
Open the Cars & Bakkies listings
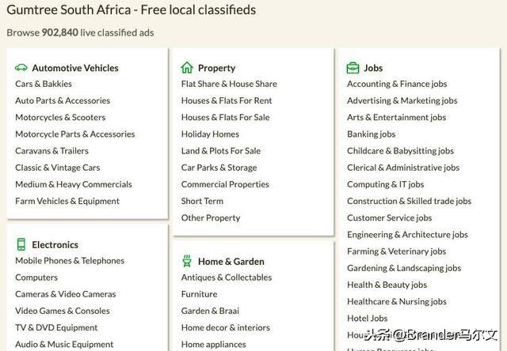point(44,84)
